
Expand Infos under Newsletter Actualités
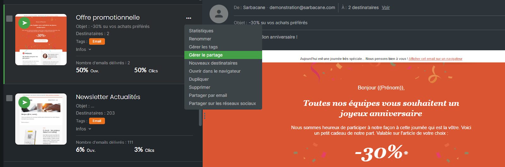(x=83, y=129)
